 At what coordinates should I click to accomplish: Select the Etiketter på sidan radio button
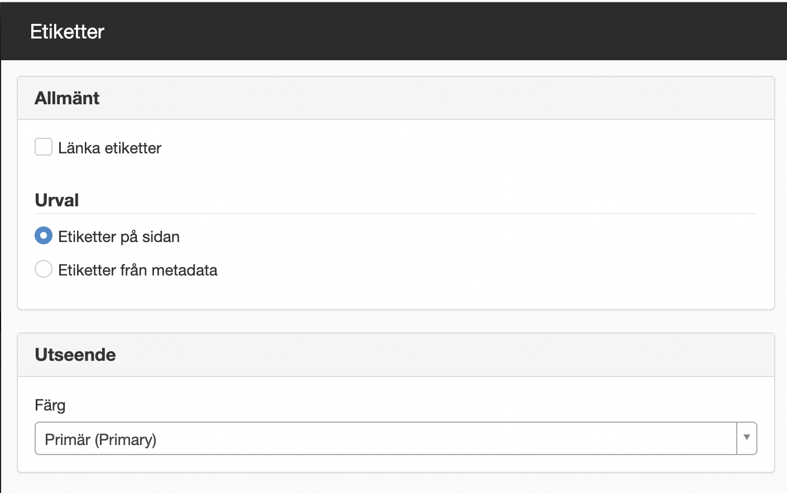(44, 235)
